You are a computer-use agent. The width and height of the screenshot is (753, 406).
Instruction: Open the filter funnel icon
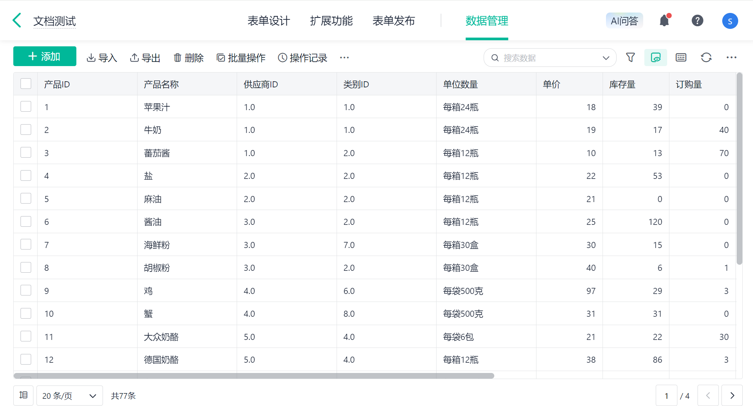tap(631, 57)
